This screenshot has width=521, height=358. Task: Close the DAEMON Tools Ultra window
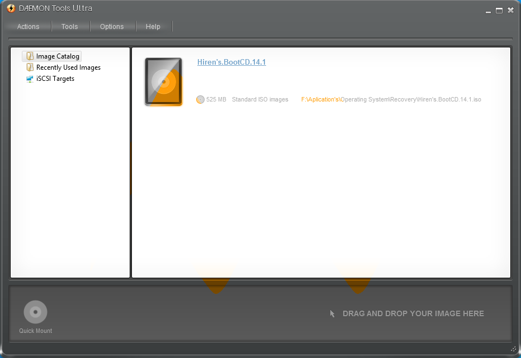[x=511, y=11]
